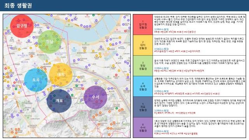The width and height of the screenshot is (249, 140).
Task: Click 선호요소/특징 link in 청담 row
Action: coord(161,68)
